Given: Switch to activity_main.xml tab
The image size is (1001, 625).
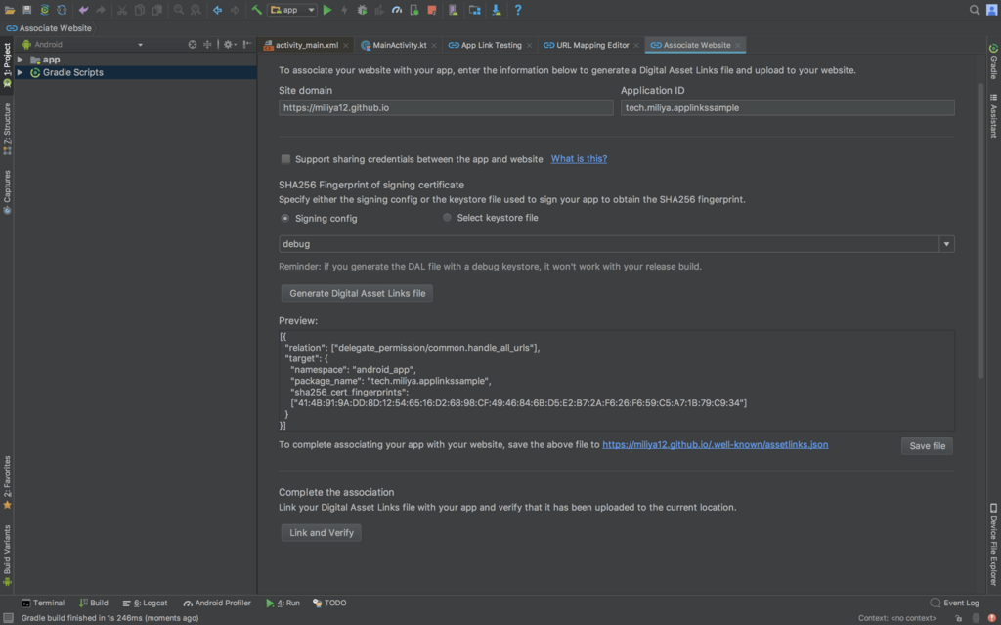Looking at the screenshot, I should click(x=306, y=45).
